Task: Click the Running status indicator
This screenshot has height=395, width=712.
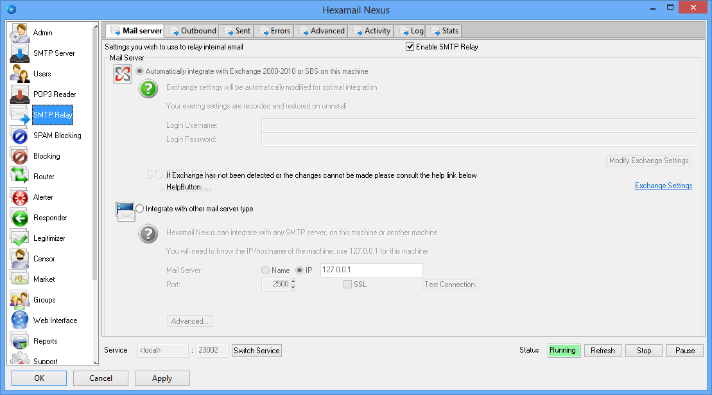Action: tap(564, 351)
